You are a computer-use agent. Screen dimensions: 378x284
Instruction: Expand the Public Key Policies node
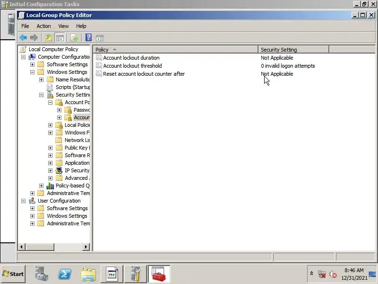click(x=50, y=148)
